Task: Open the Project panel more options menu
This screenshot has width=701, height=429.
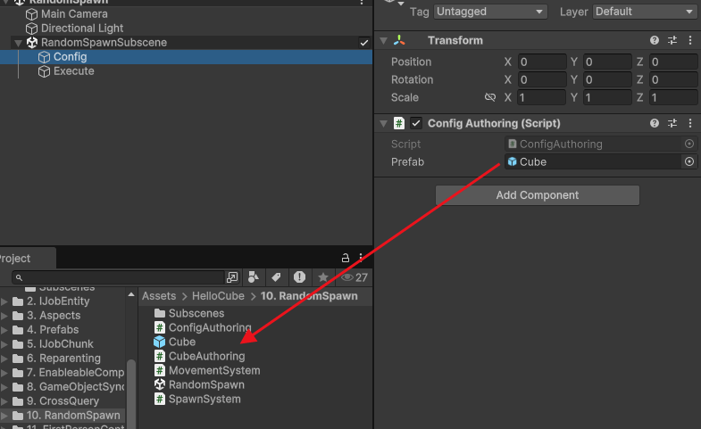Action: [x=361, y=258]
